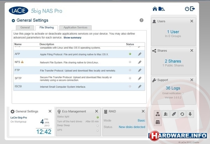This screenshot has height=144, width=210.
Task: Click the Eco Management bulb icon
Action: coord(59,111)
